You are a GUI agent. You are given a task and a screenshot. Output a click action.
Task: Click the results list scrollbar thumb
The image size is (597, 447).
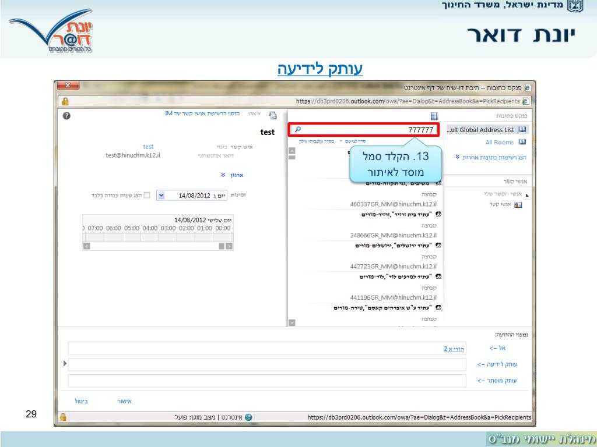click(292, 157)
